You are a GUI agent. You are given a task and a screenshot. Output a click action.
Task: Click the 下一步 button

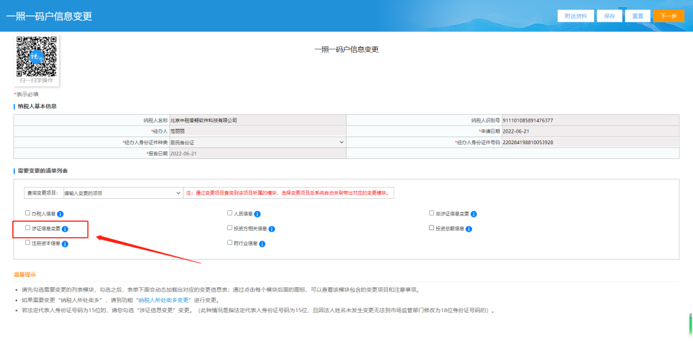pos(668,16)
